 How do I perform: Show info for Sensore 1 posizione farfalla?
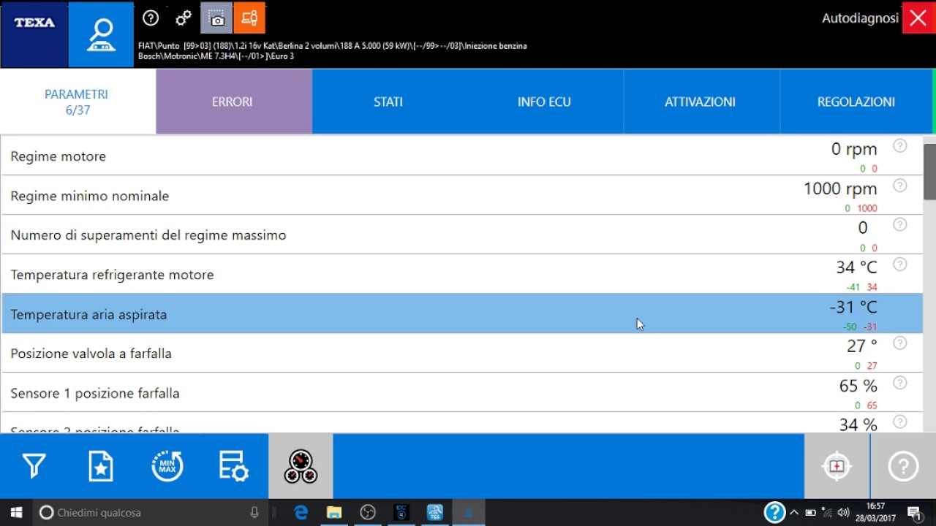click(900, 383)
